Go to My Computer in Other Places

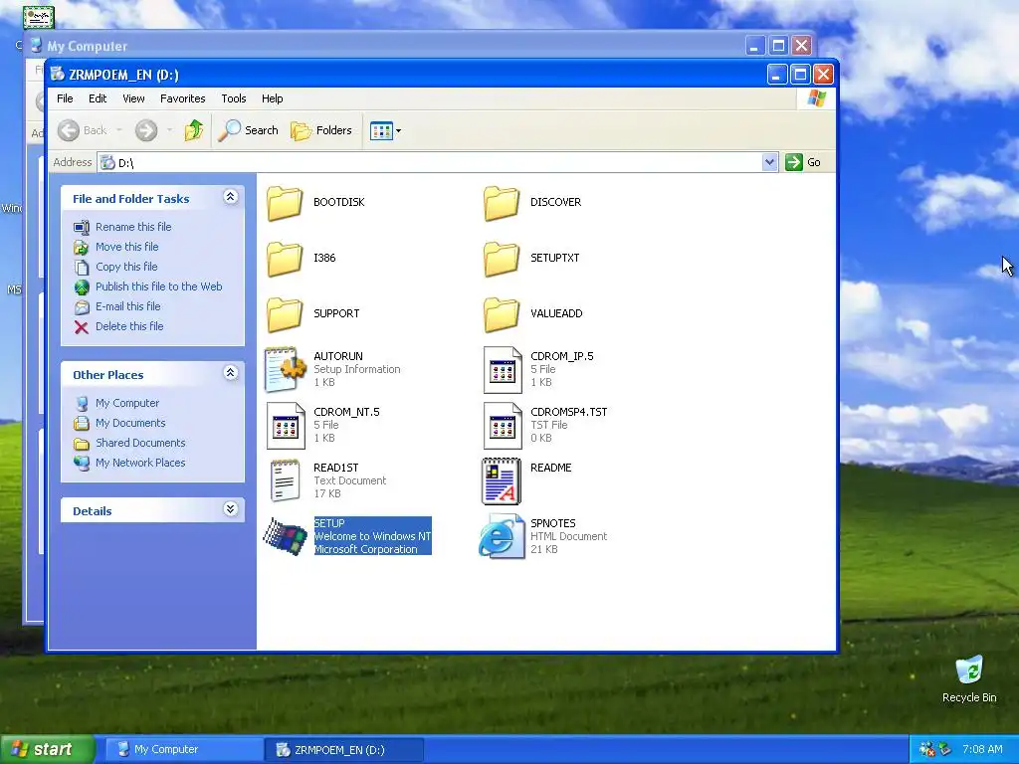(127, 404)
